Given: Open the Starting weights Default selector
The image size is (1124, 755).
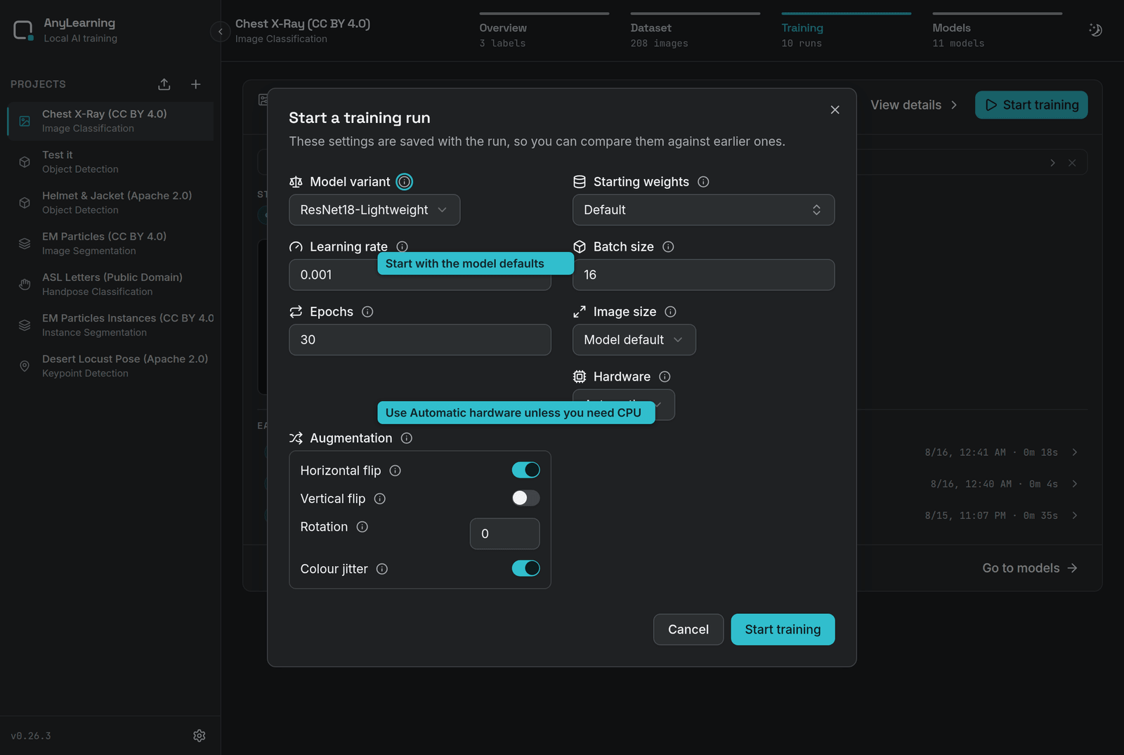Looking at the screenshot, I should [703, 210].
